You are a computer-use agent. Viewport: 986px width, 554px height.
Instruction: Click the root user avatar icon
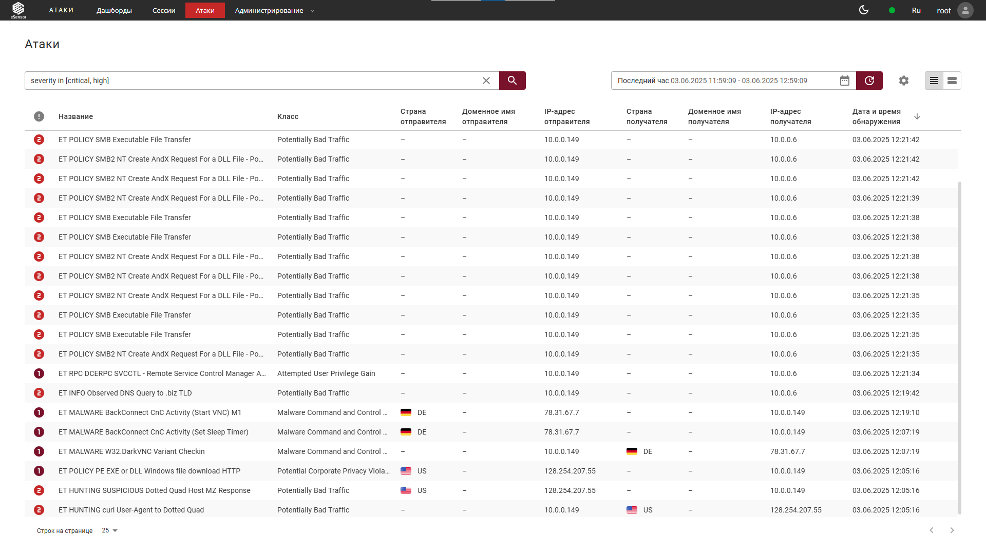pyautogui.click(x=965, y=10)
